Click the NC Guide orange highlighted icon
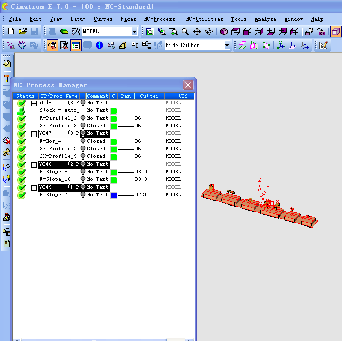This screenshot has width=342, height=341. (x=53, y=46)
